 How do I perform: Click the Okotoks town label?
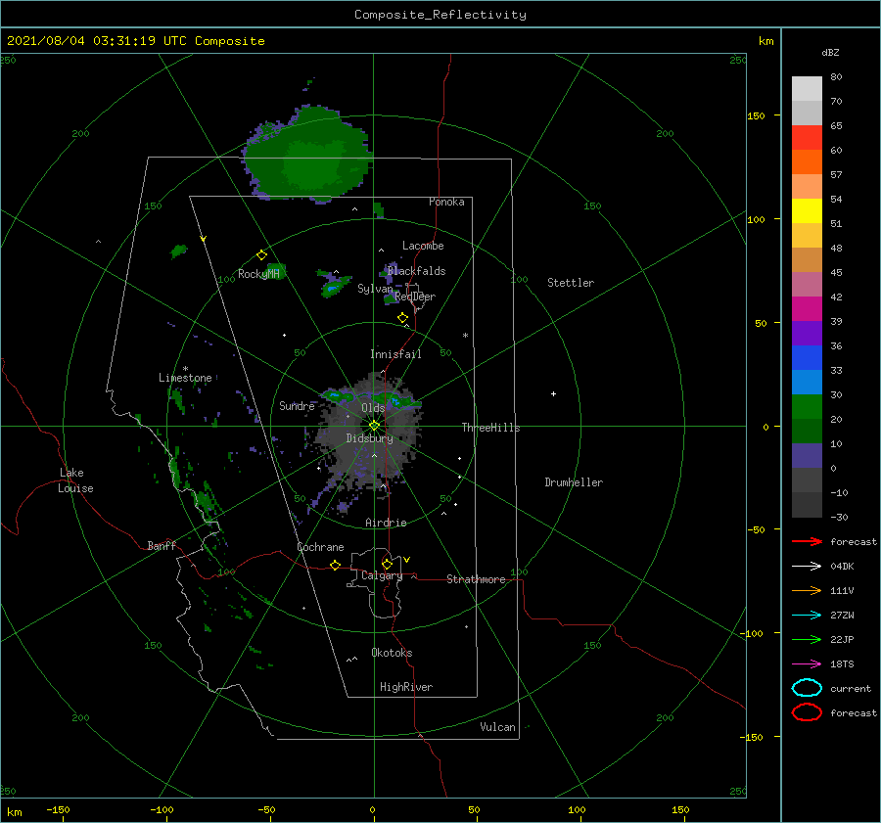[392, 653]
